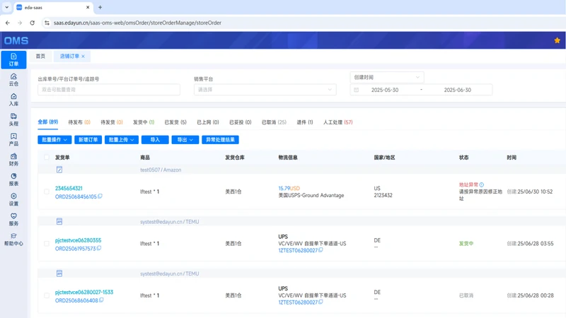Select the 待发货 (0) status tab
The height and width of the screenshot is (318, 566).
pos(112,122)
